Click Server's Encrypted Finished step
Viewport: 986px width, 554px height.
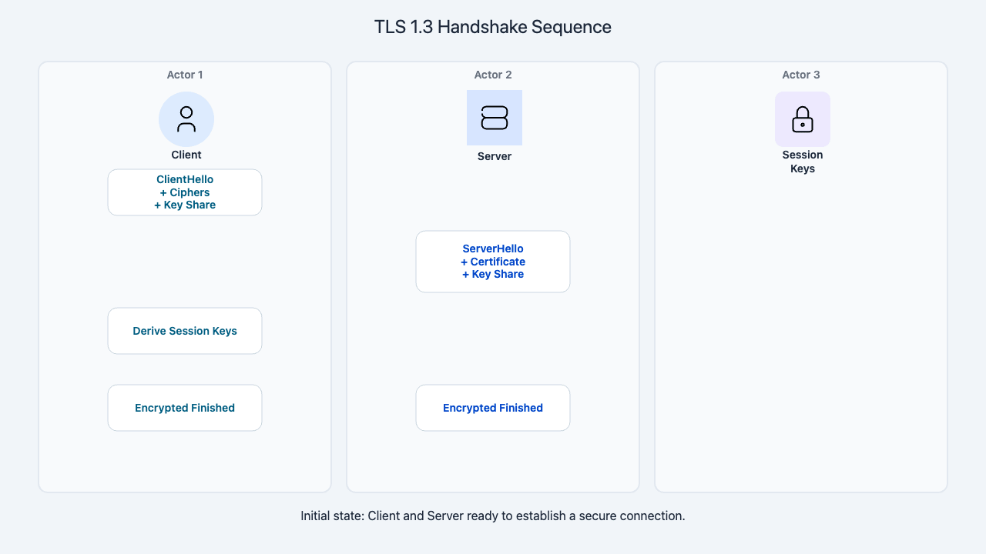tap(493, 408)
